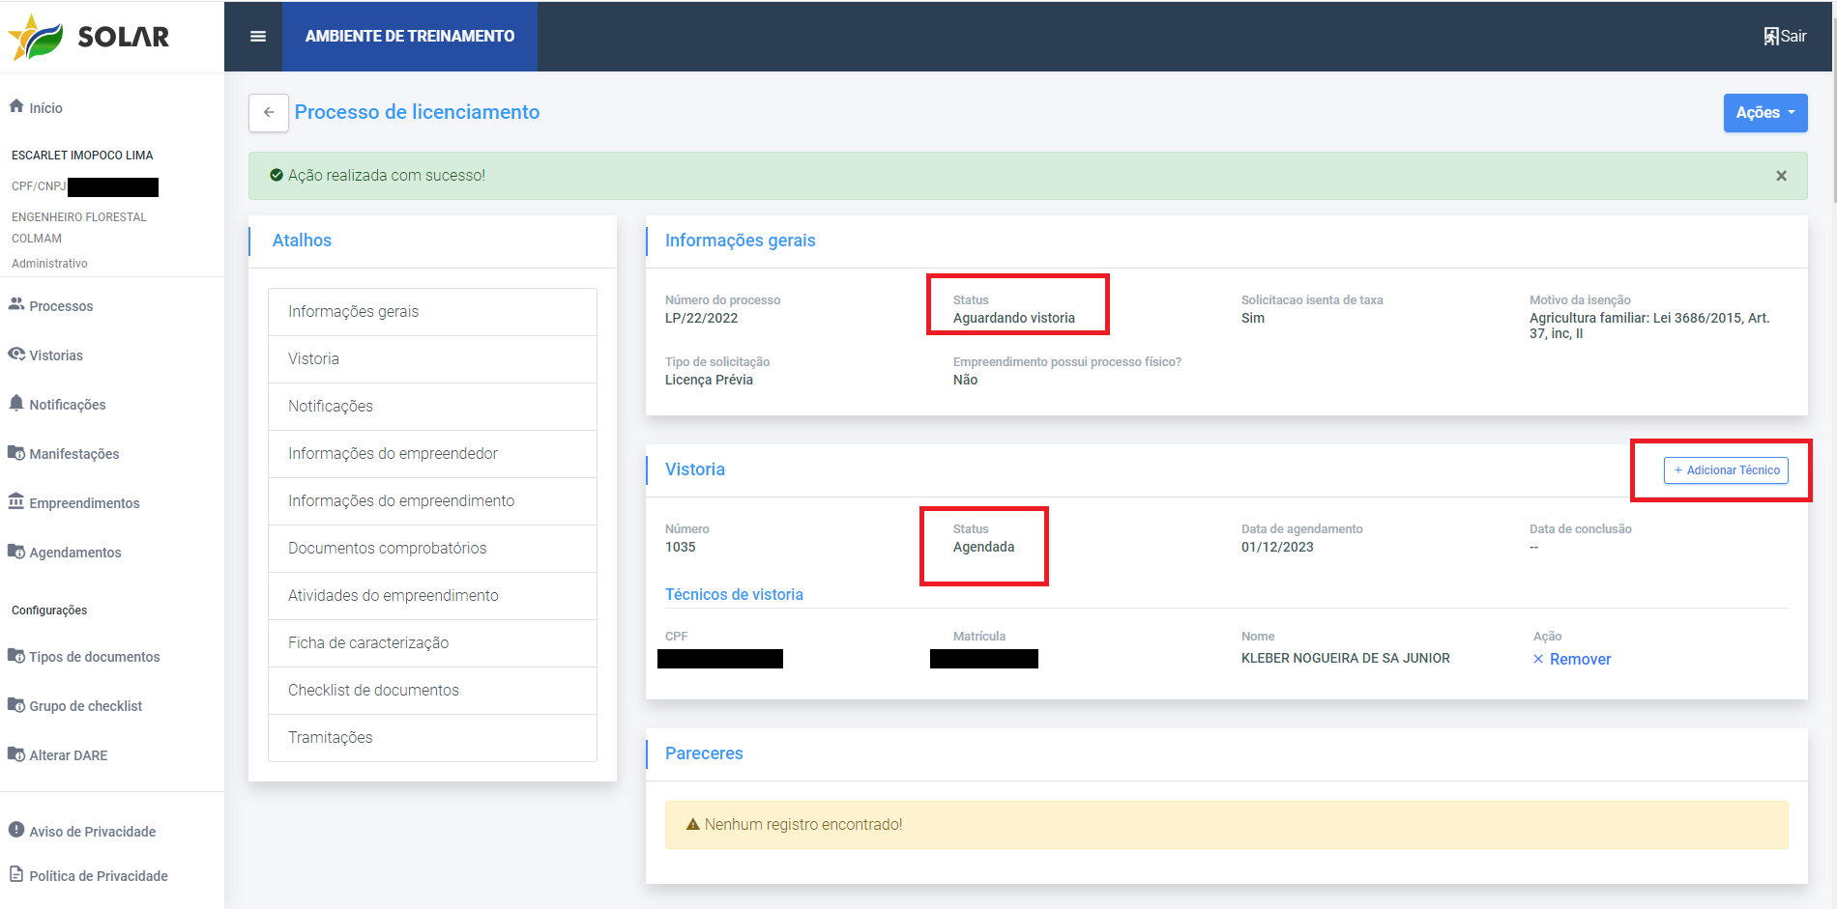Select Documentos comprobatórios shortcut
Viewport: 1837px width, 909px height.
(432, 549)
